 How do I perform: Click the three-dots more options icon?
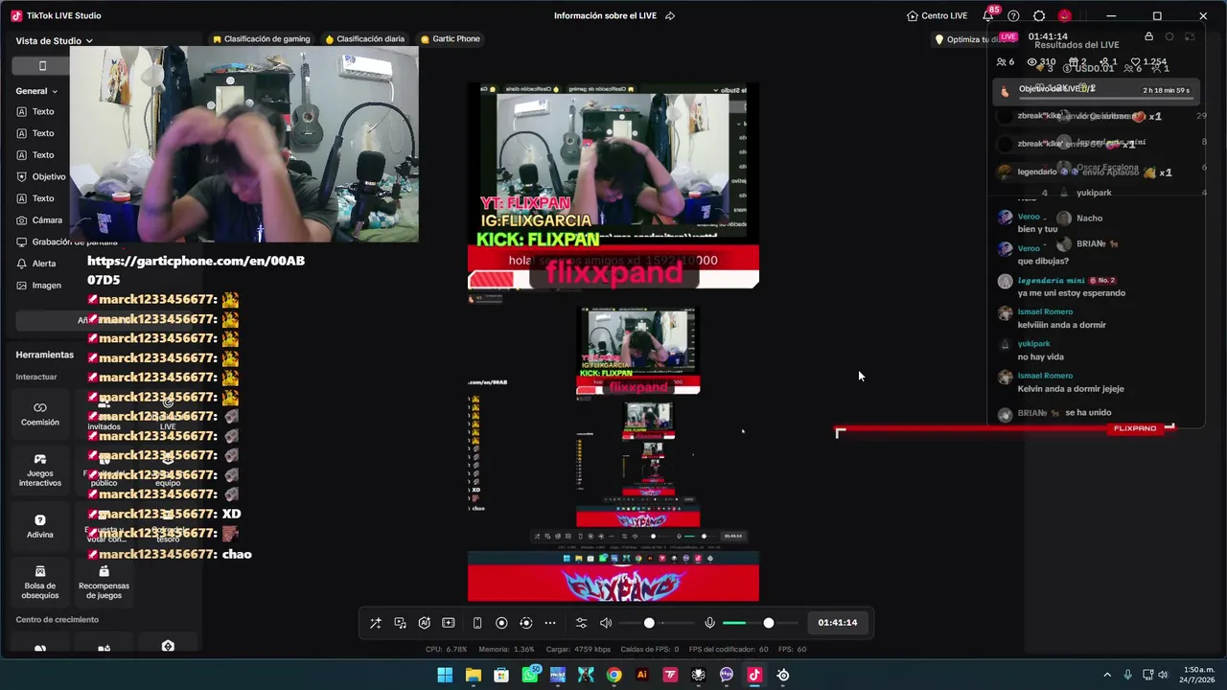tap(550, 623)
